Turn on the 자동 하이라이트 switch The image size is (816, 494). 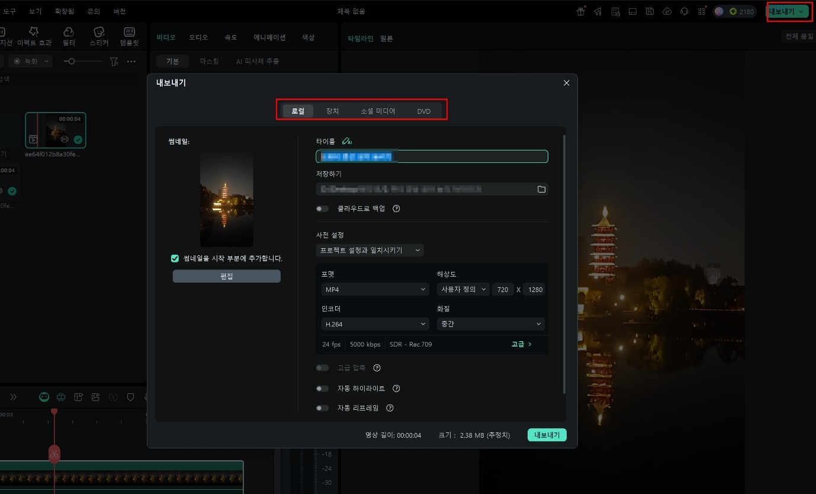point(323,389)
